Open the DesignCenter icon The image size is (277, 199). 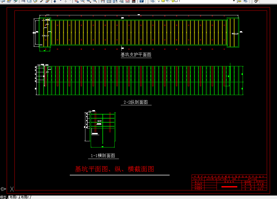point(109,1)
